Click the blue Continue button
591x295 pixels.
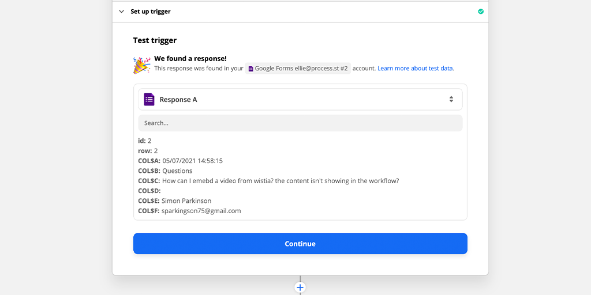[300, 244]
